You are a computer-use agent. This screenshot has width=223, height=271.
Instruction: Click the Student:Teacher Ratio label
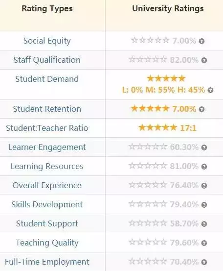(47, 128)
